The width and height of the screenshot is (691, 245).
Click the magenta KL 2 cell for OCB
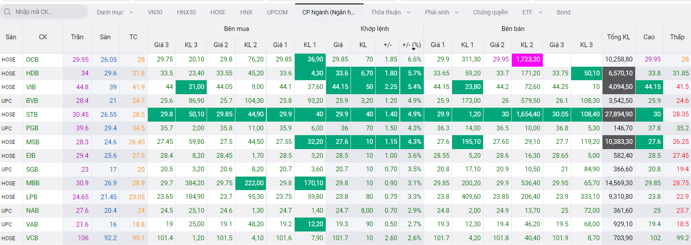point(528,59)
